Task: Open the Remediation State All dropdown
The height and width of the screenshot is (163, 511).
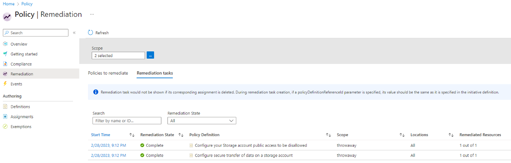Action: [x=202, y=121]
